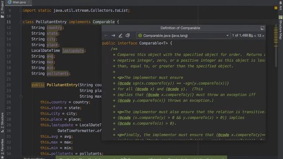Click the Comparable keyword on line 11
Image resolution: width=283 pixels, height=159 pixels.
pyautogui.click(x=103, y=22)
